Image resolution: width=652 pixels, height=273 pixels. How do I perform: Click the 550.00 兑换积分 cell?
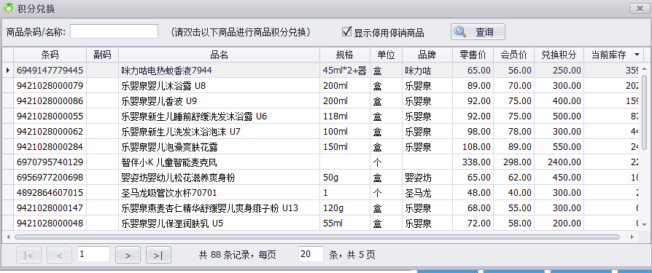click(x=559, y=147)
